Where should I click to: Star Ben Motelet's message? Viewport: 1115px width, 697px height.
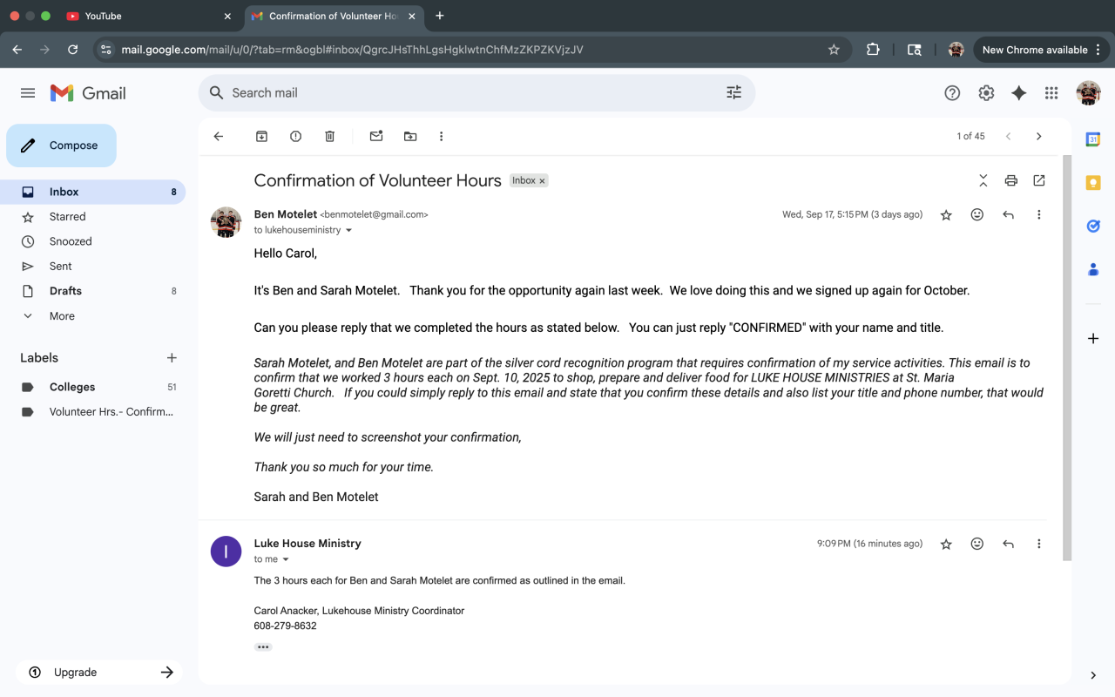[946, 214]
